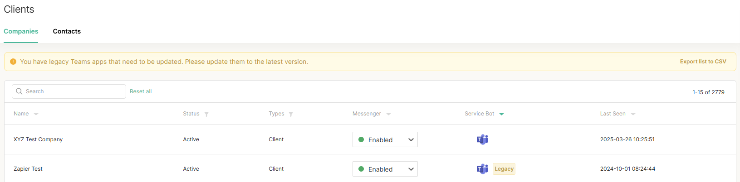Viewport: 740px width, 182px height.
Task: Click the Legacy badge for Zapier Test
Action: (x=504, y=169)
